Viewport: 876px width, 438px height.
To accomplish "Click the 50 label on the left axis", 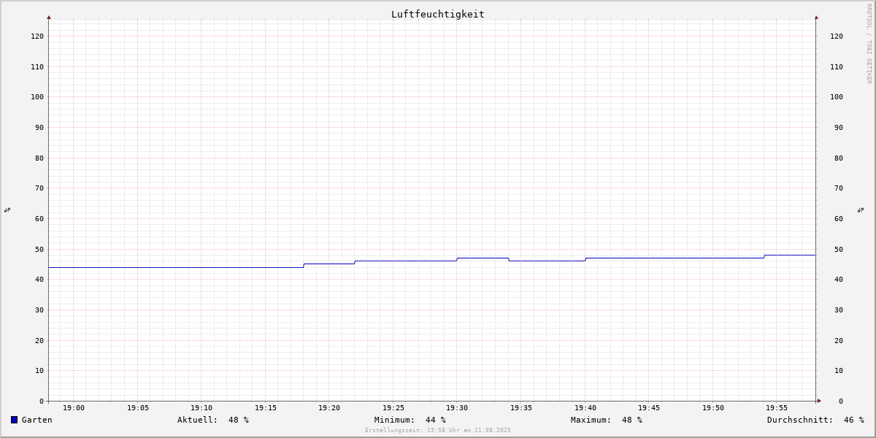I will (39, 249).
